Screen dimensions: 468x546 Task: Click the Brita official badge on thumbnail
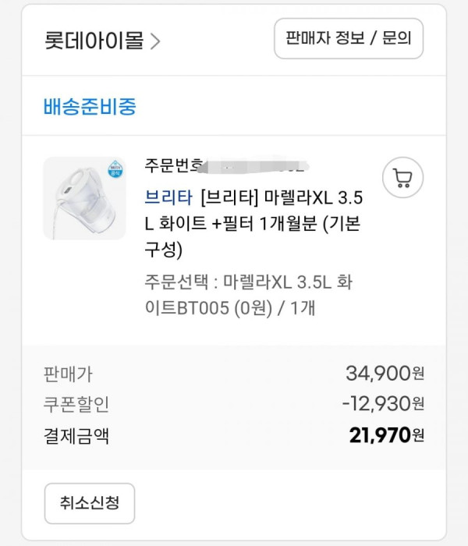(115, 169)
